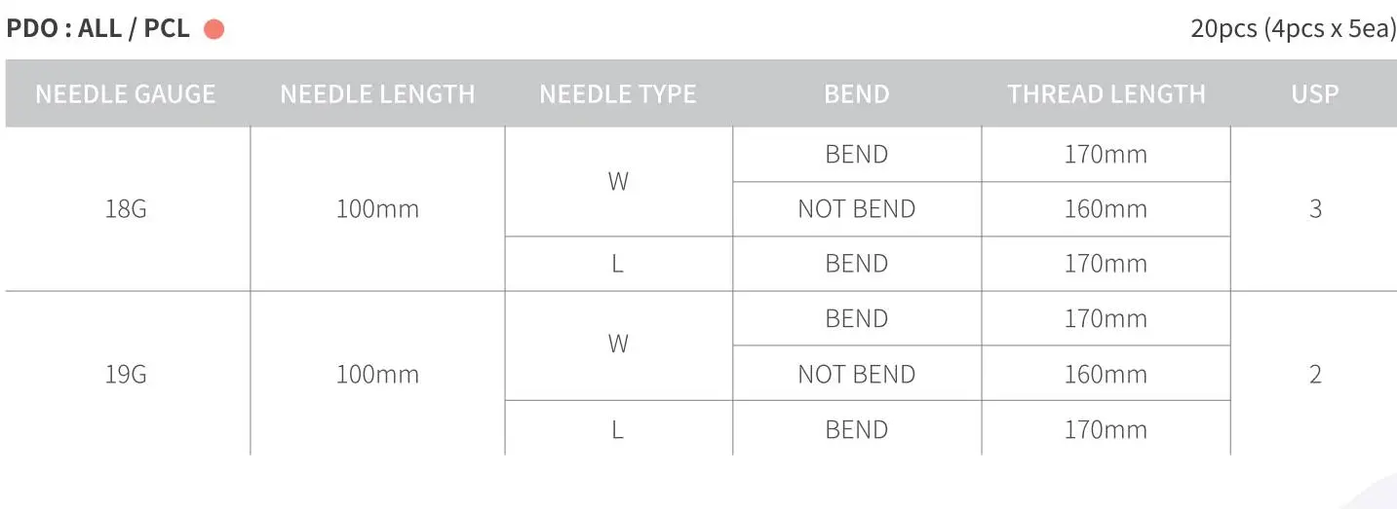Click the L needle type cell for 18G

point(618,264)
